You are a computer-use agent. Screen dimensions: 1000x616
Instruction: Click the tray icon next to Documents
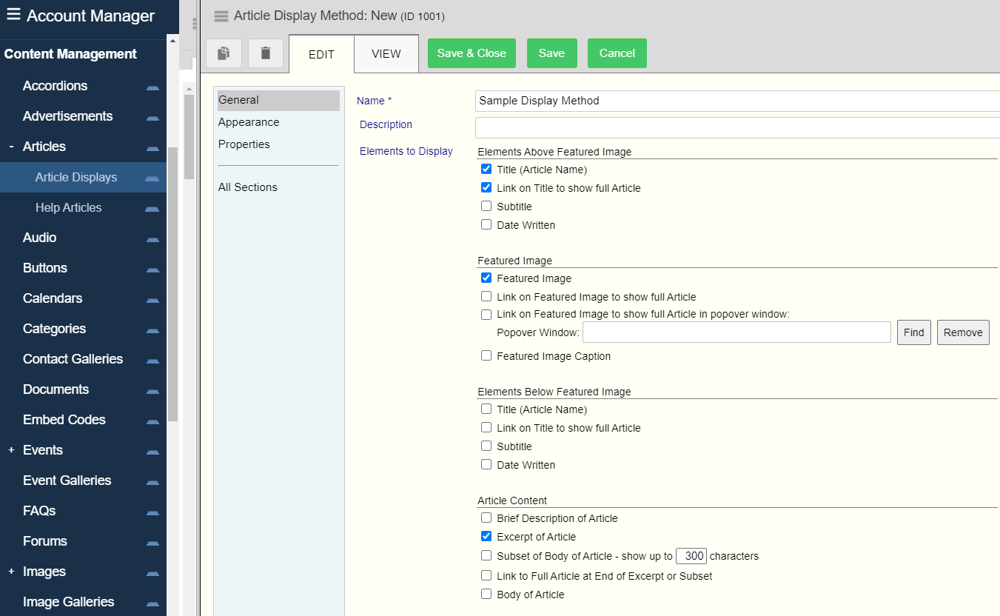coord(152,390)
